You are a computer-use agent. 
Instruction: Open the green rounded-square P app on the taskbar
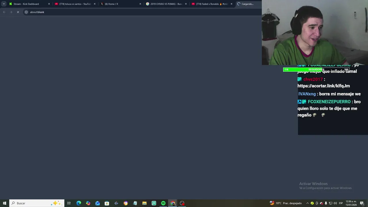click(x=154, y=203)
